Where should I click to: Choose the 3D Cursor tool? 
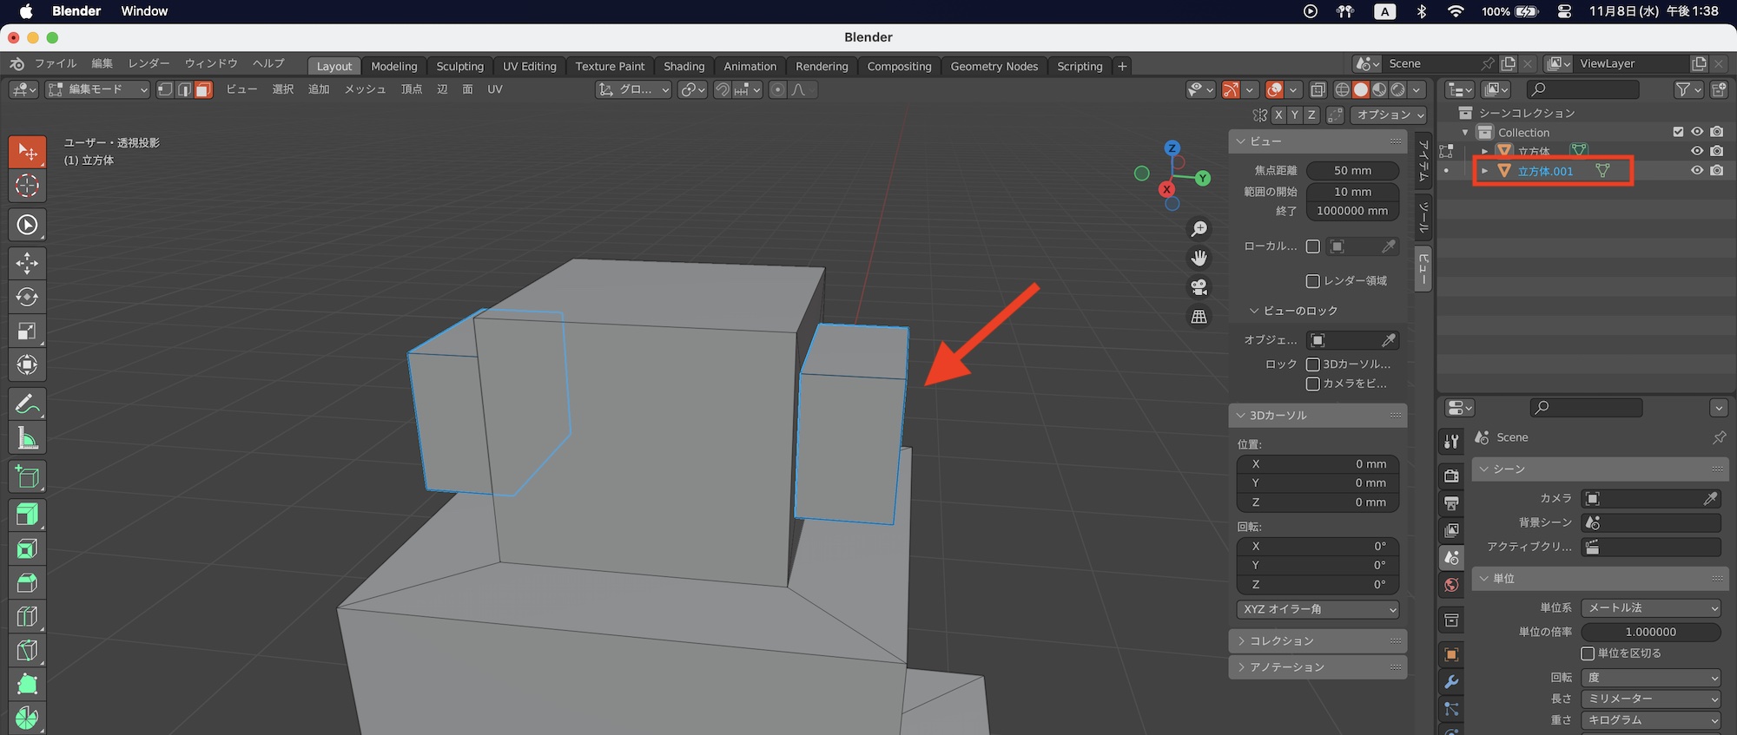tap(27, 185)
